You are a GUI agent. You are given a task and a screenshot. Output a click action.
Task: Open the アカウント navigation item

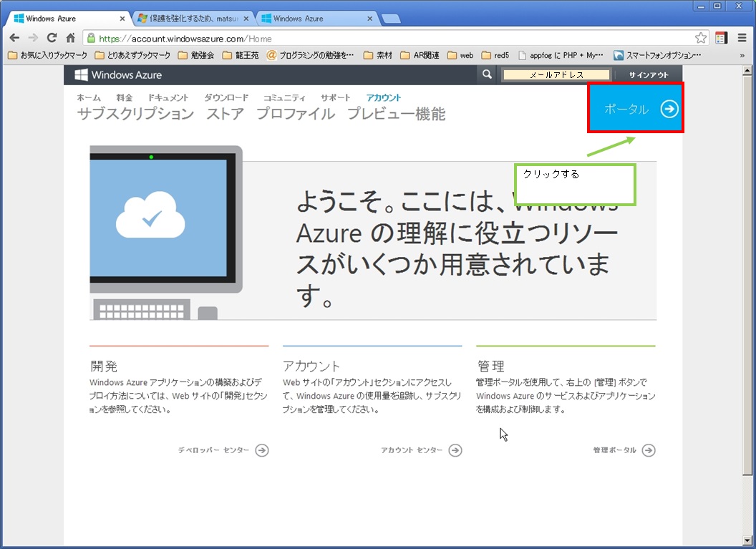[383, 97]
